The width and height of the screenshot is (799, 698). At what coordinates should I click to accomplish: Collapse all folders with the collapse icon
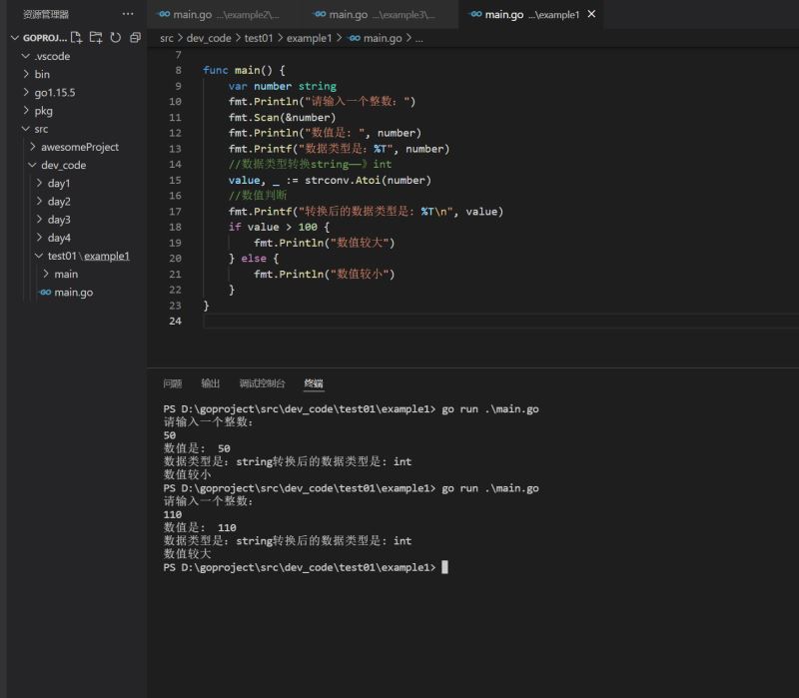(135, 37)
